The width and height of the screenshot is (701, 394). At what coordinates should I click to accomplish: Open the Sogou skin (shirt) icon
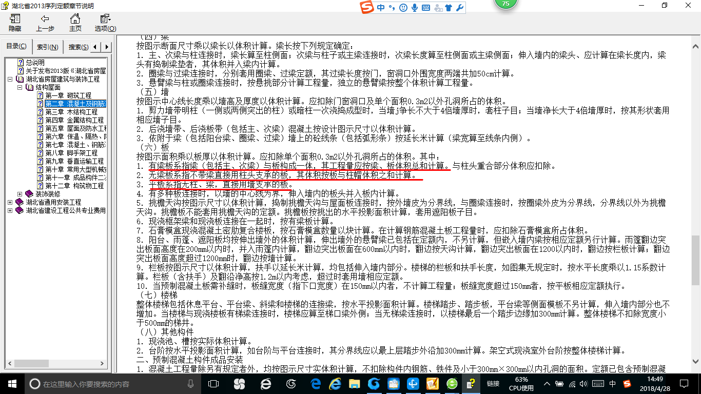tap(449, 7)
